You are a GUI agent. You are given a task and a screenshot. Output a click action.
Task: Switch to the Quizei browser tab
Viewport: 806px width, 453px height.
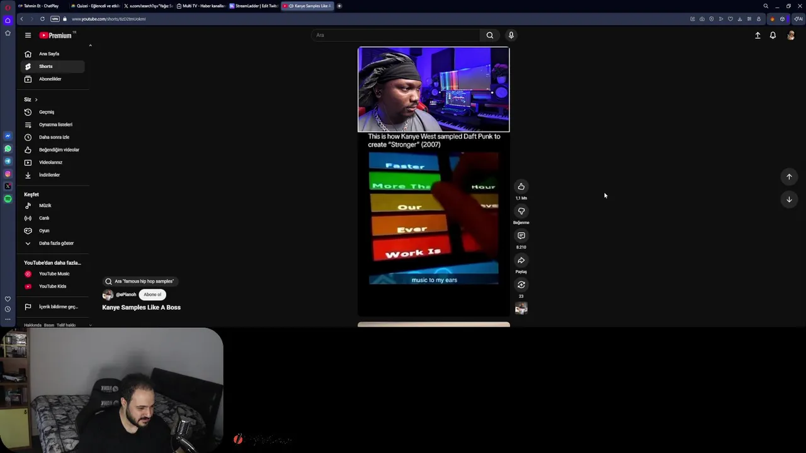coord(94,6)
